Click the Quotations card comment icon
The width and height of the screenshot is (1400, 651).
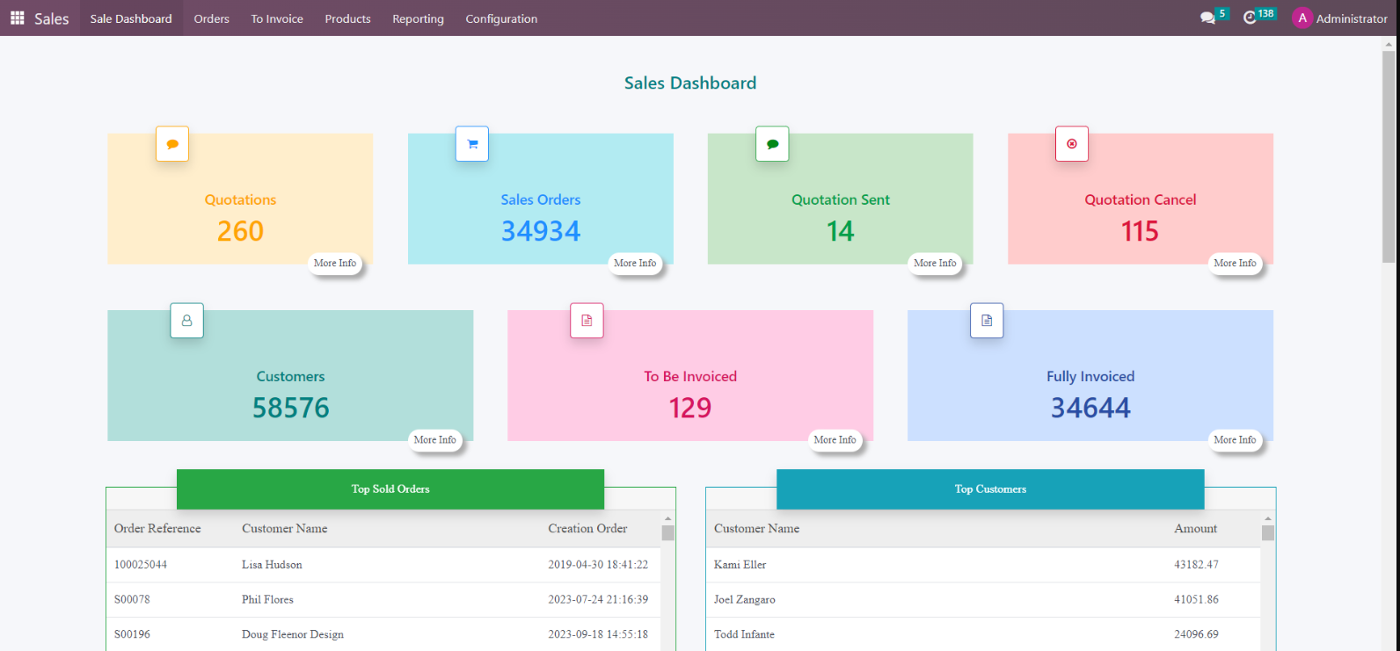tap(172, 144)
